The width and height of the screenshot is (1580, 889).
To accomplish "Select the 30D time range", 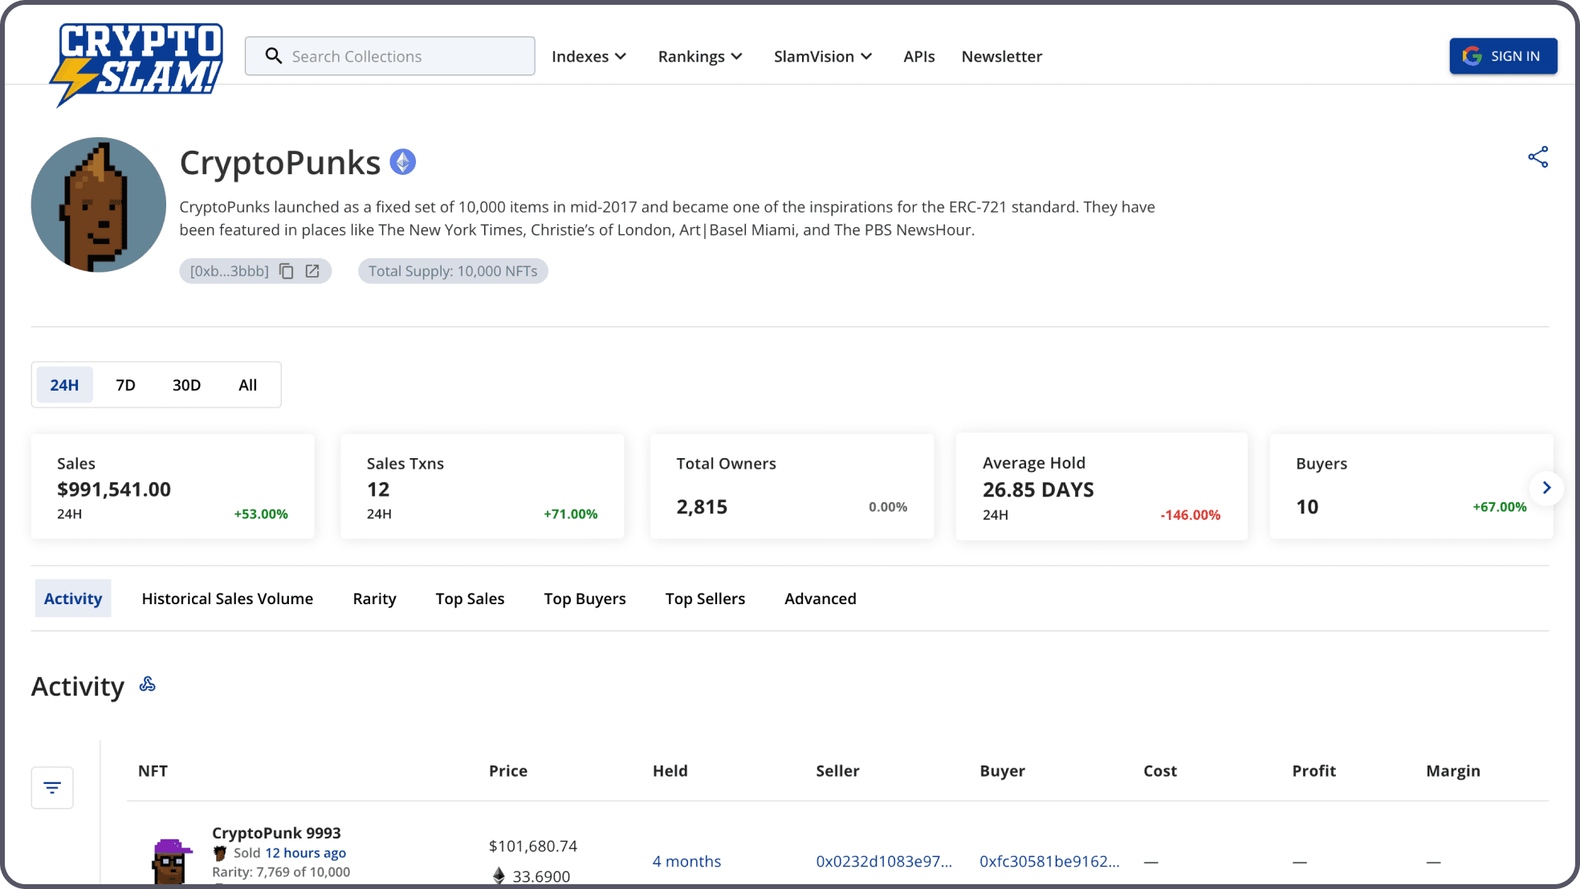I will (x=186, y=385).
